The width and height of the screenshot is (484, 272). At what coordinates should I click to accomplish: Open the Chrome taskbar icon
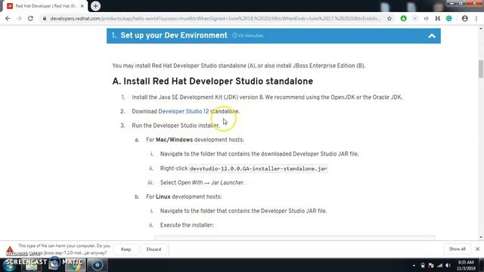[x=75, y=265]
